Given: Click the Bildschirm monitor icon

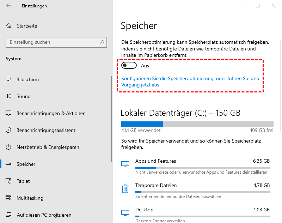Looking at the screenshot, I should click(x=9, y=79).
